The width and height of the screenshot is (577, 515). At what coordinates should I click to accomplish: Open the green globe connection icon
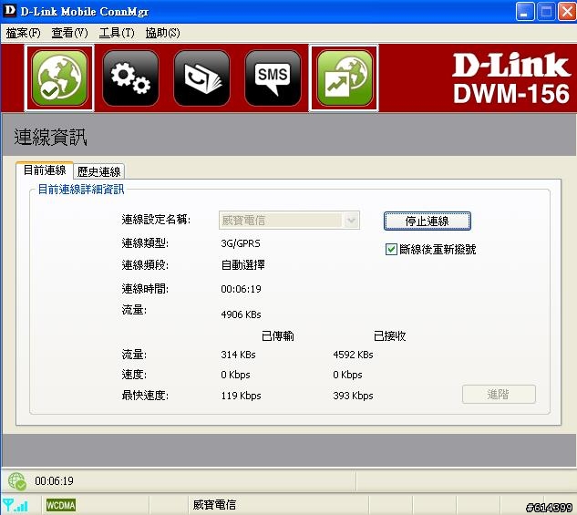[59, 78]
